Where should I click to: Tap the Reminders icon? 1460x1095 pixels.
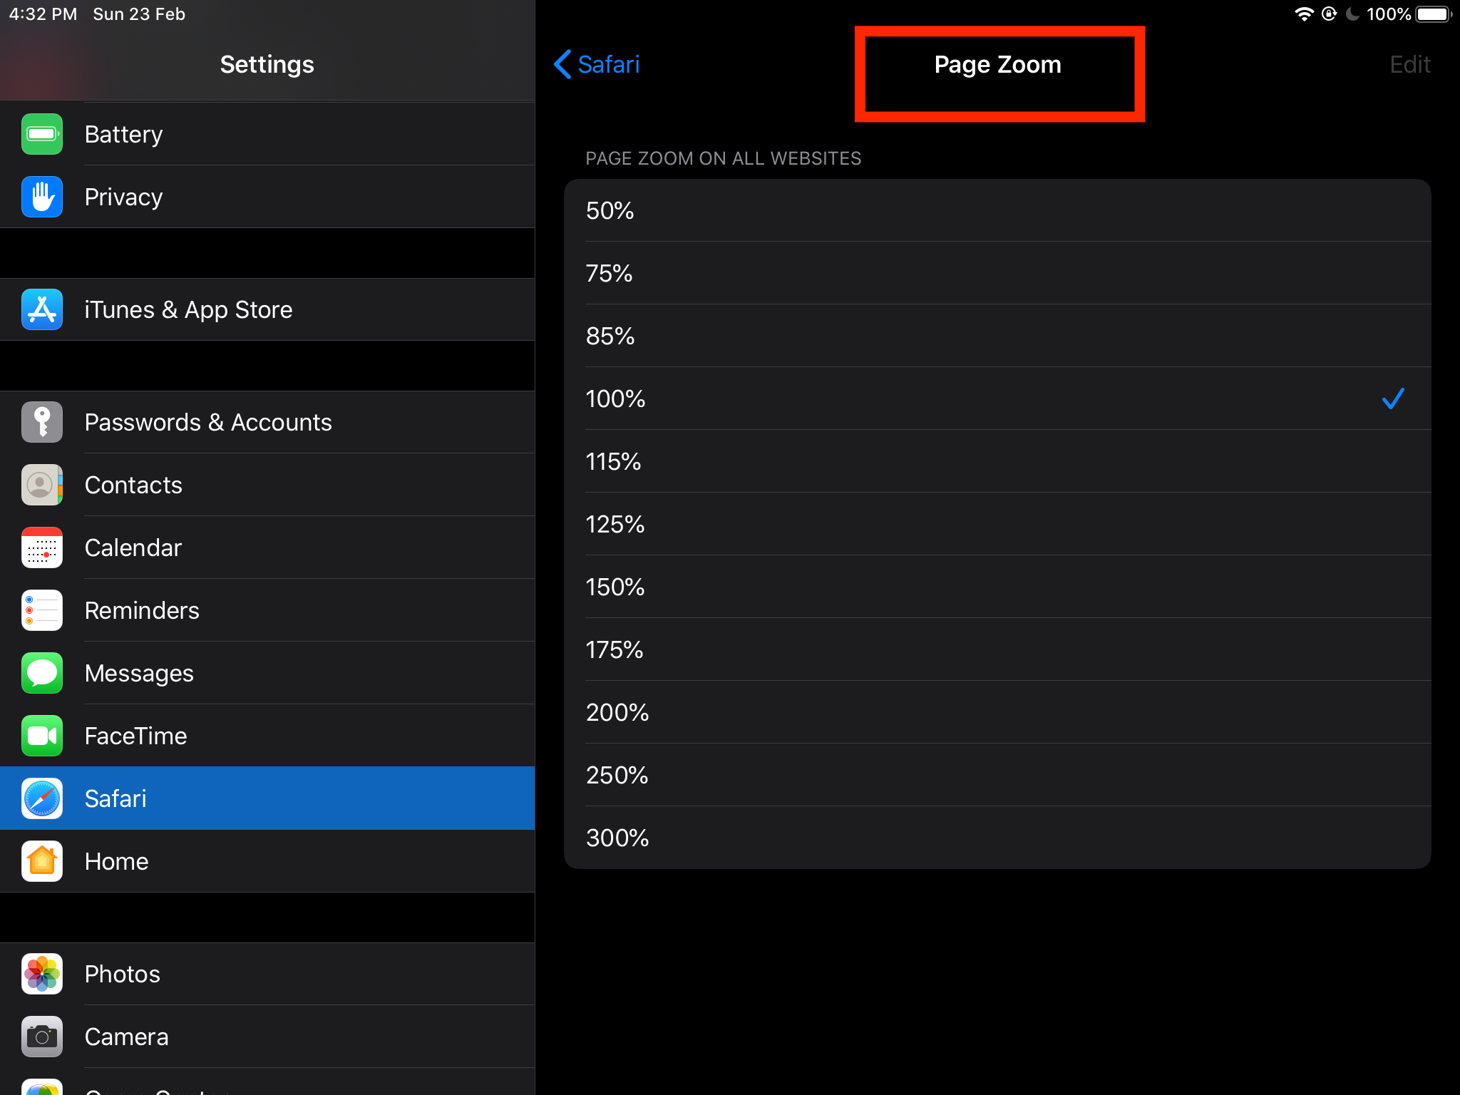(x=42, y=610)
